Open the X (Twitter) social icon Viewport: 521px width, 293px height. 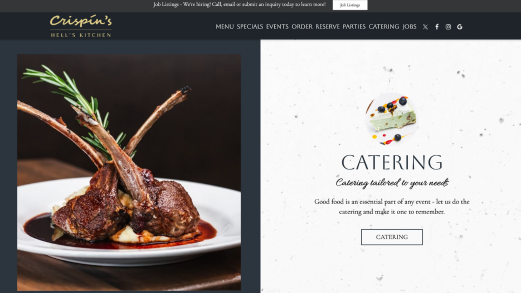(x=425, y=27)
